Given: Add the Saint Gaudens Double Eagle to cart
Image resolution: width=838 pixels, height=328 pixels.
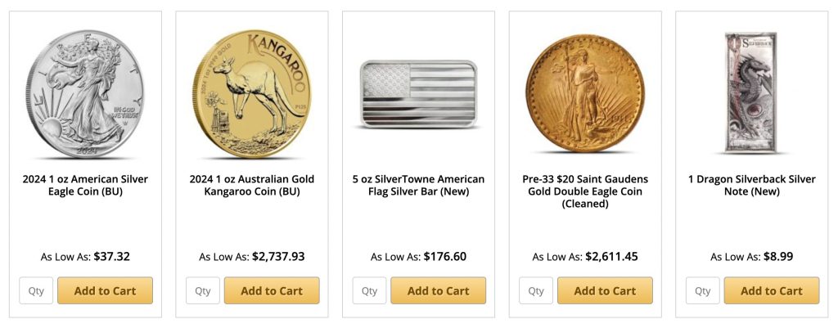Looking at the screenshot, I should (605, 290).
